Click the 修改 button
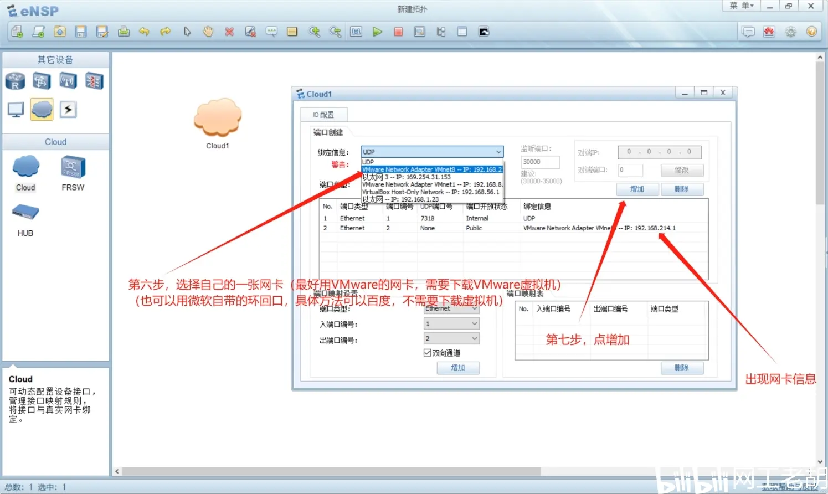The width and height of the screenshot is (828, 494). (x=682, y=170)
